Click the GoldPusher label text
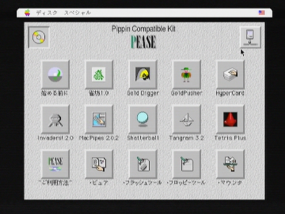 [x=187, y=93]
